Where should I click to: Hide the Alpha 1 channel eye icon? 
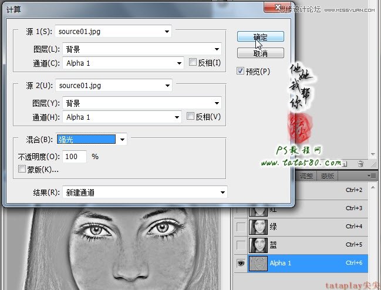[241, 263]
